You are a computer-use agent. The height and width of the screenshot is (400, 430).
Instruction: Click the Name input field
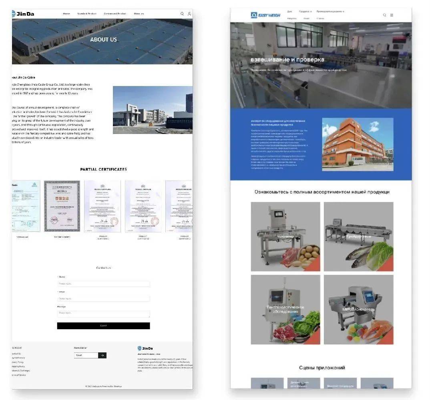(103, 284)
